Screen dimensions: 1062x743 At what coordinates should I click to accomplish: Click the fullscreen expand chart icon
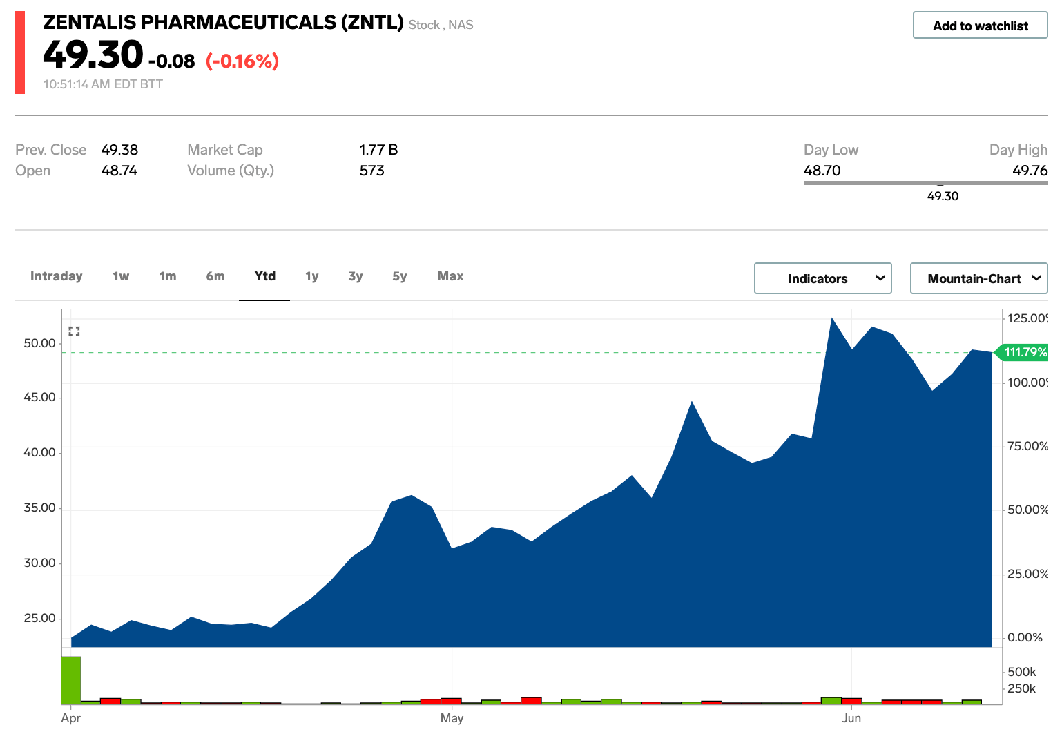pyautogui.click(x=75, y=331)
